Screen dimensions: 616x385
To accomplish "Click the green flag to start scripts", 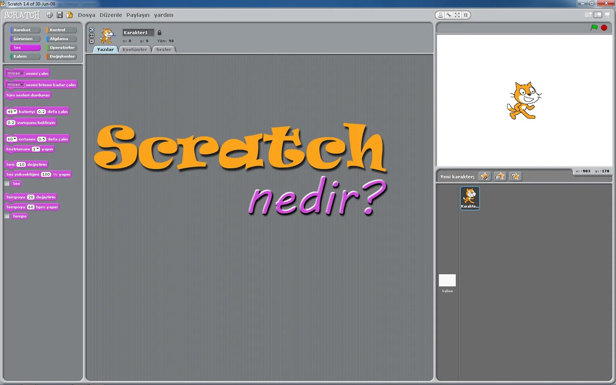I will (594, 27).
